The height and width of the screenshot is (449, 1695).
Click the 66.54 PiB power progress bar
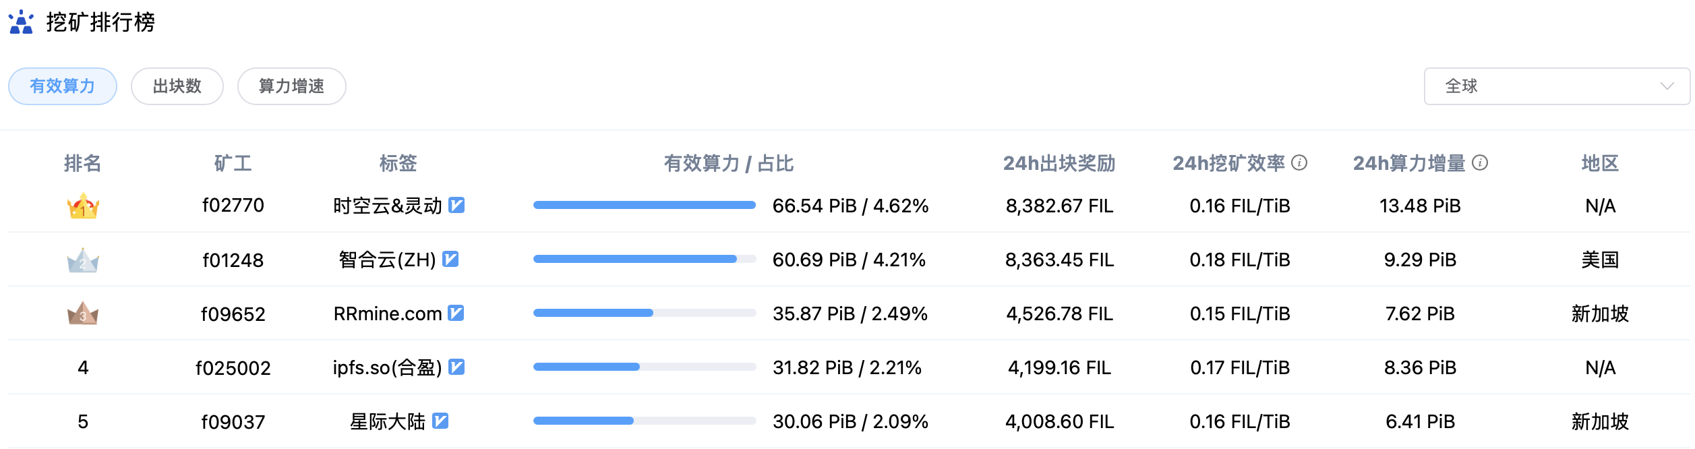coord(645,205)
